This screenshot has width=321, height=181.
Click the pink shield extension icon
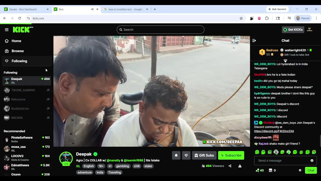click(259, 18)
